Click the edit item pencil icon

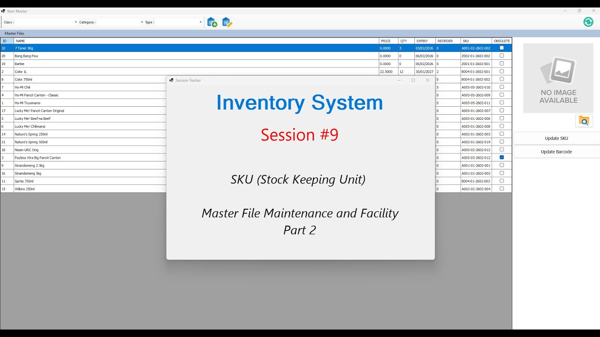(227, 22)
